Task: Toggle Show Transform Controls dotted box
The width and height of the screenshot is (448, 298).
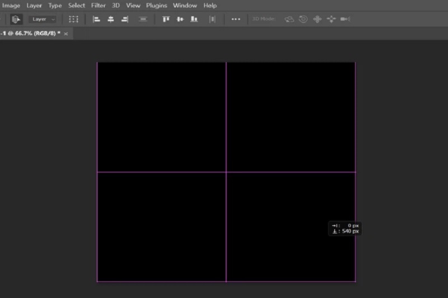Action: (73, 19)
